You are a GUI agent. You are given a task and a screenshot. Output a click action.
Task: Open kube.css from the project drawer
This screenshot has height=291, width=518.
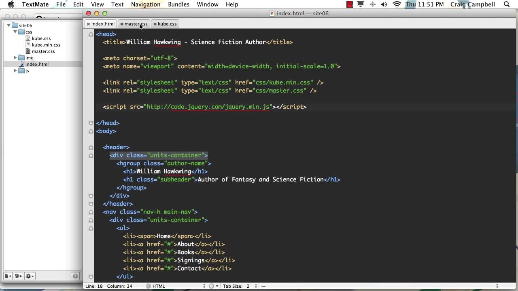point(41,38)
